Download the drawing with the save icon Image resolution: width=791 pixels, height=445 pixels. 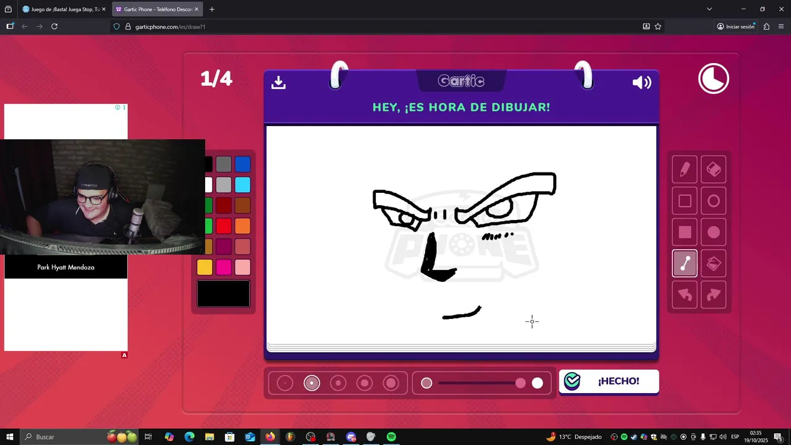pyautogui.click(x=279, y=82)
